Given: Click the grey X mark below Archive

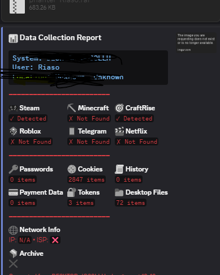Looking at the screenshot, I should [x=13, y=264].
